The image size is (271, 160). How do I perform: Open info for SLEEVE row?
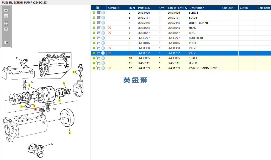coord(103,13)
